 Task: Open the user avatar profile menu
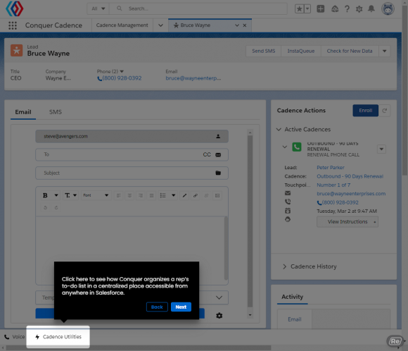coord(388,8)
